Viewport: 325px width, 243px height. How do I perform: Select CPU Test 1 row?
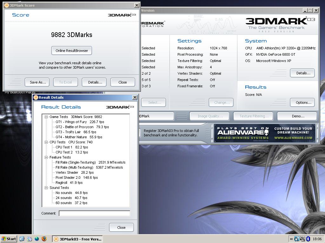(x=72, y=147)
